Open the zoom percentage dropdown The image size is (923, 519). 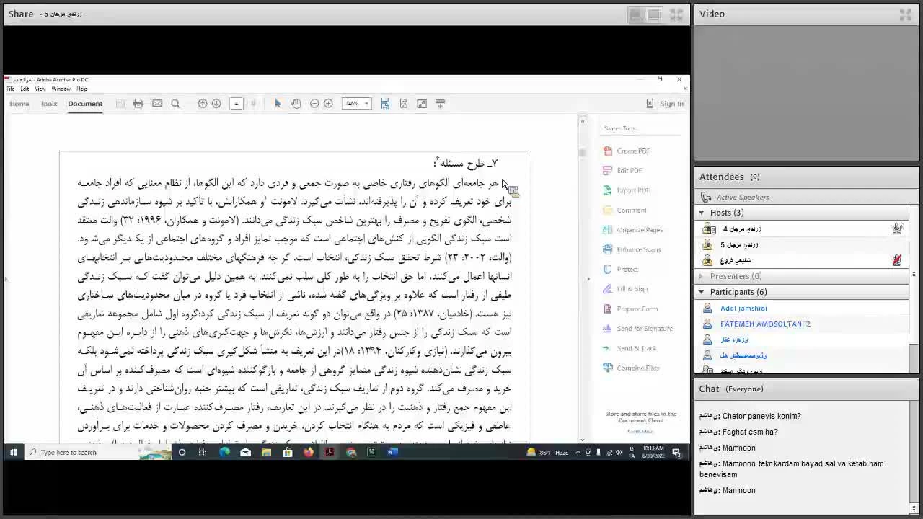(366, 104)
